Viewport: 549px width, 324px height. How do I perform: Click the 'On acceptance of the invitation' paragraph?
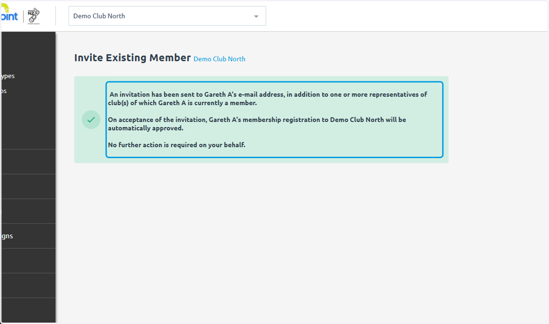click(257, 124)
